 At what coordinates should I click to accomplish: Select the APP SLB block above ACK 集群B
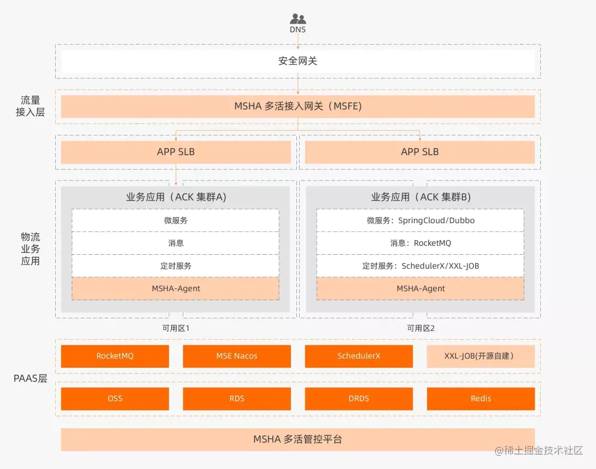(420, 152)
